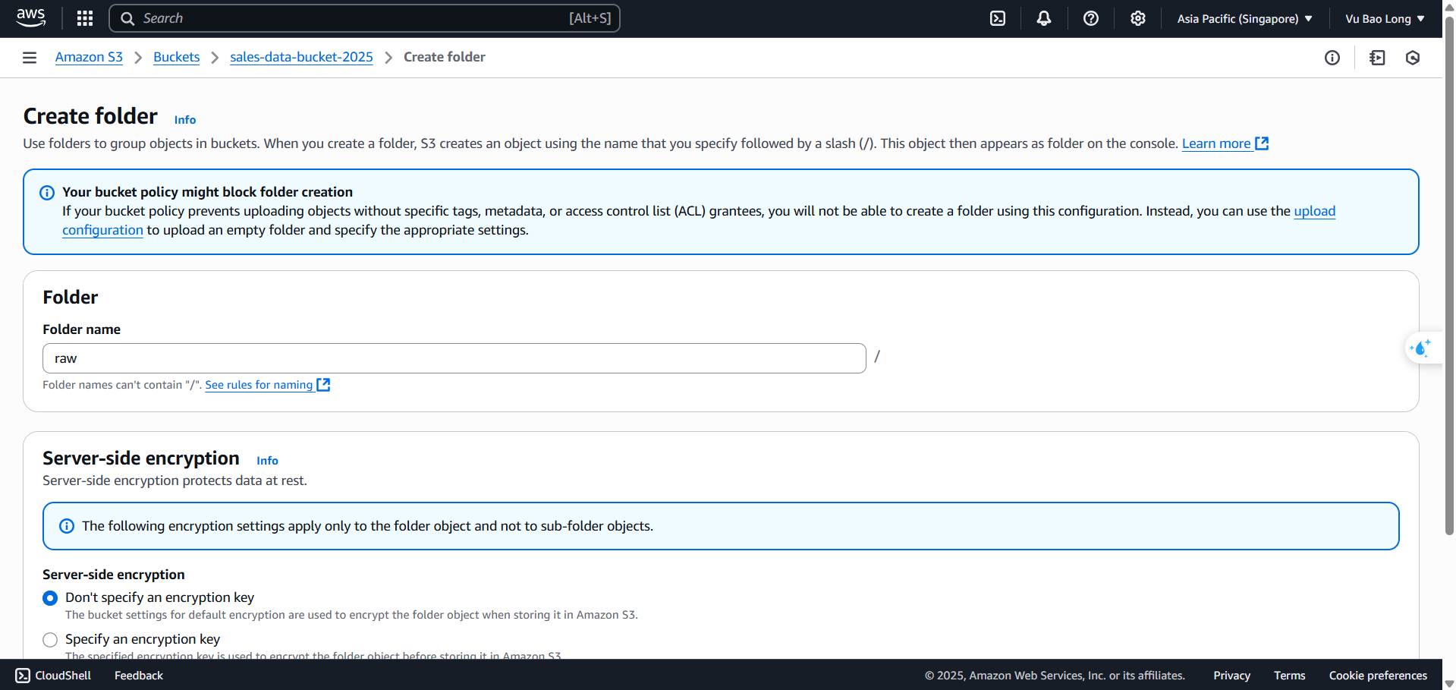This screenshot has width=1456, height=690.
Task: Open the Learn more link
Action: coord(1216,143)
